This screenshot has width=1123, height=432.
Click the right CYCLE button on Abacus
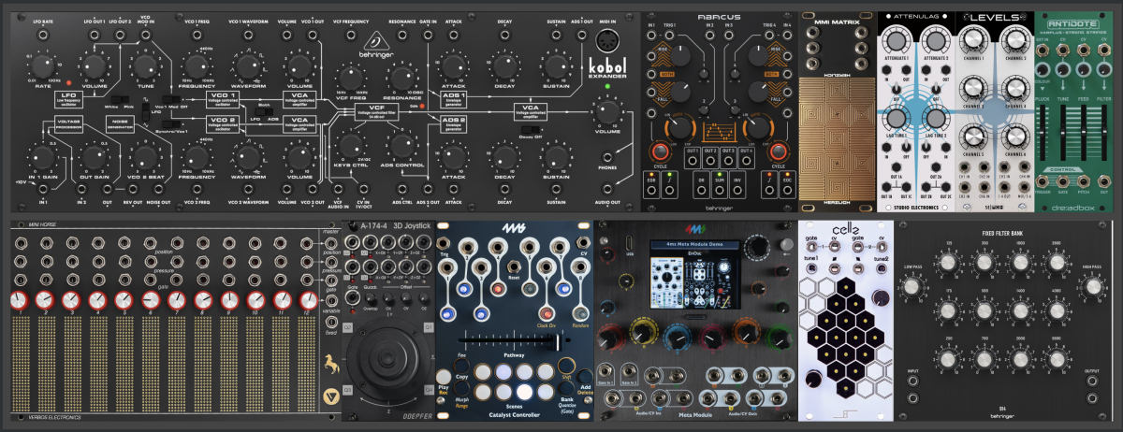pyautogui.click(x=779, y=152)
